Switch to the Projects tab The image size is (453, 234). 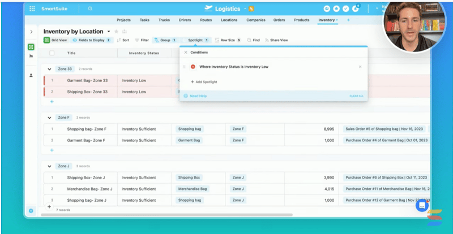click(123, 20)
